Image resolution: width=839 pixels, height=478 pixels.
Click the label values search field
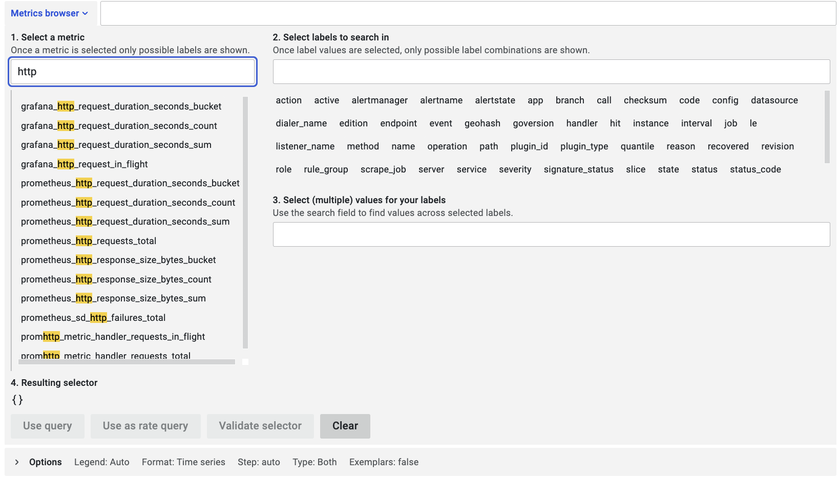[x=551, y=234]
